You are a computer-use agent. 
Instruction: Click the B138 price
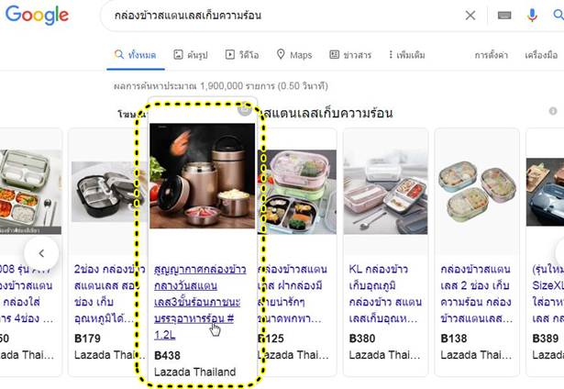pos(454,339)
